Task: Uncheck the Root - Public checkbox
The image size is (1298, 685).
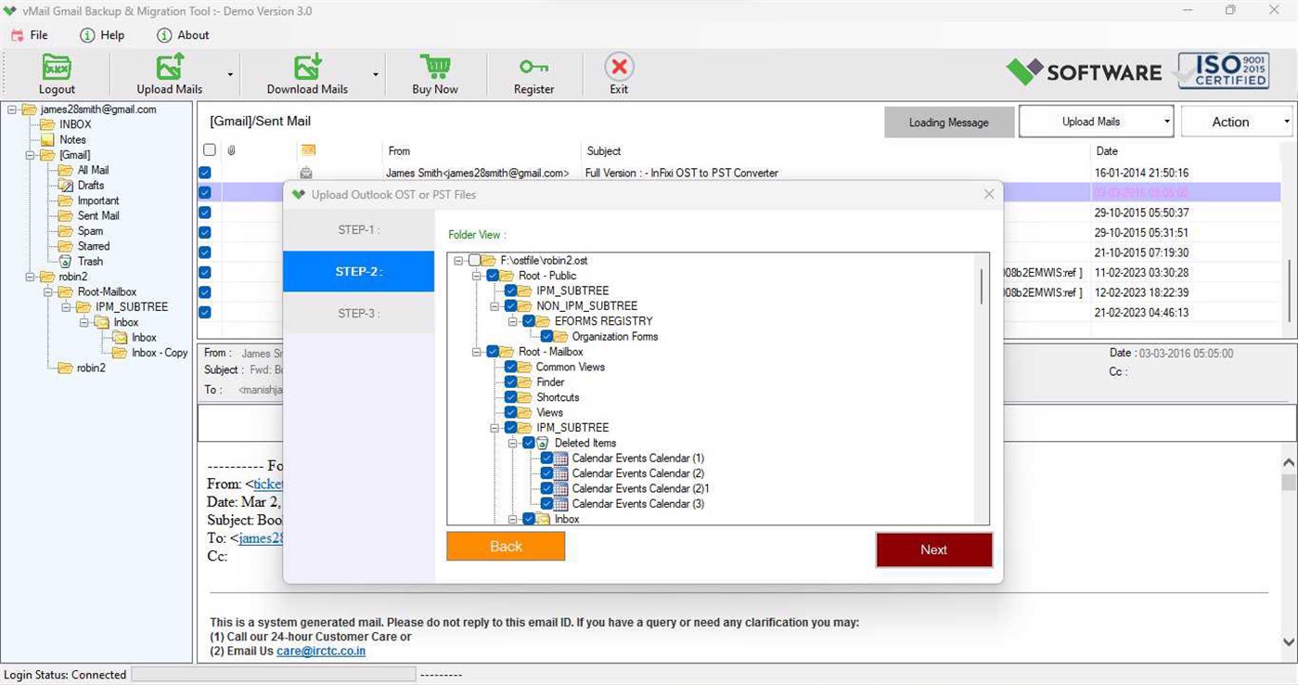Action: coord(493,276)
